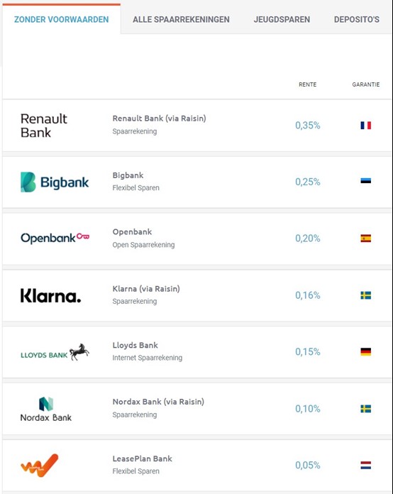Image resolution: width=393 pixels, height=494 pixels.
Task: Click the French flag guarantee icon
Action: 365,126
